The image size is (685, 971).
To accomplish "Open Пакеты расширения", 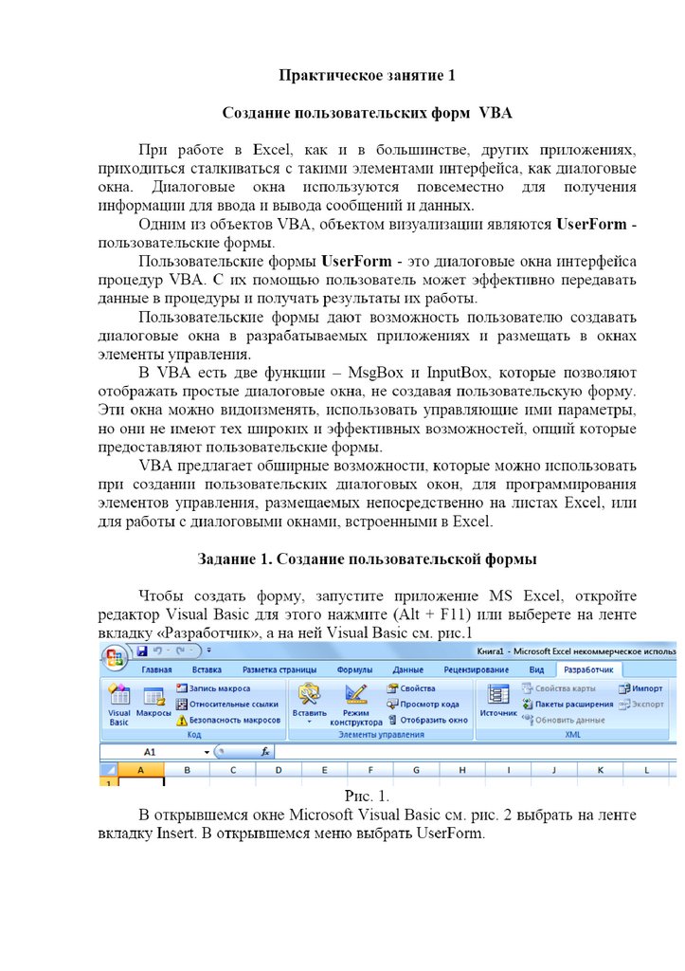I will (x=568, y=705).
